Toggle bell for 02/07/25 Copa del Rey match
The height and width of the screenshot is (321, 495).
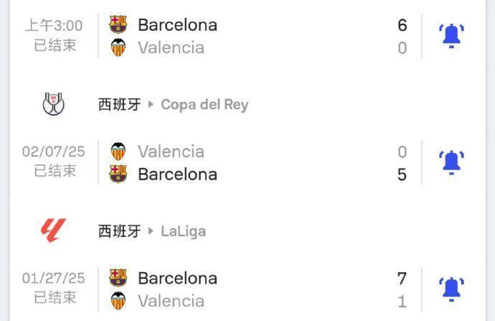tap(451, 162)
